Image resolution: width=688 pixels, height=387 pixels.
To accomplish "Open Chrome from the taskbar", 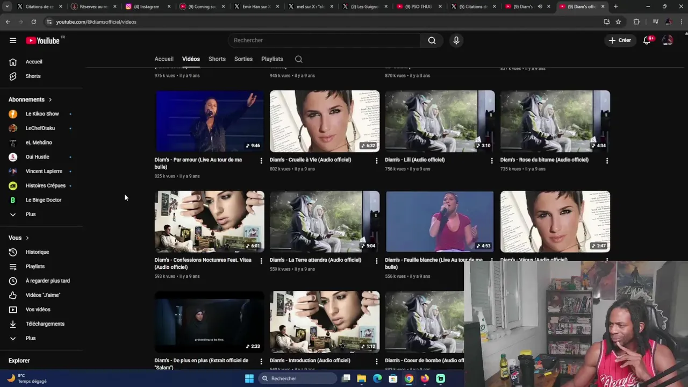I will tap(409, 378).
